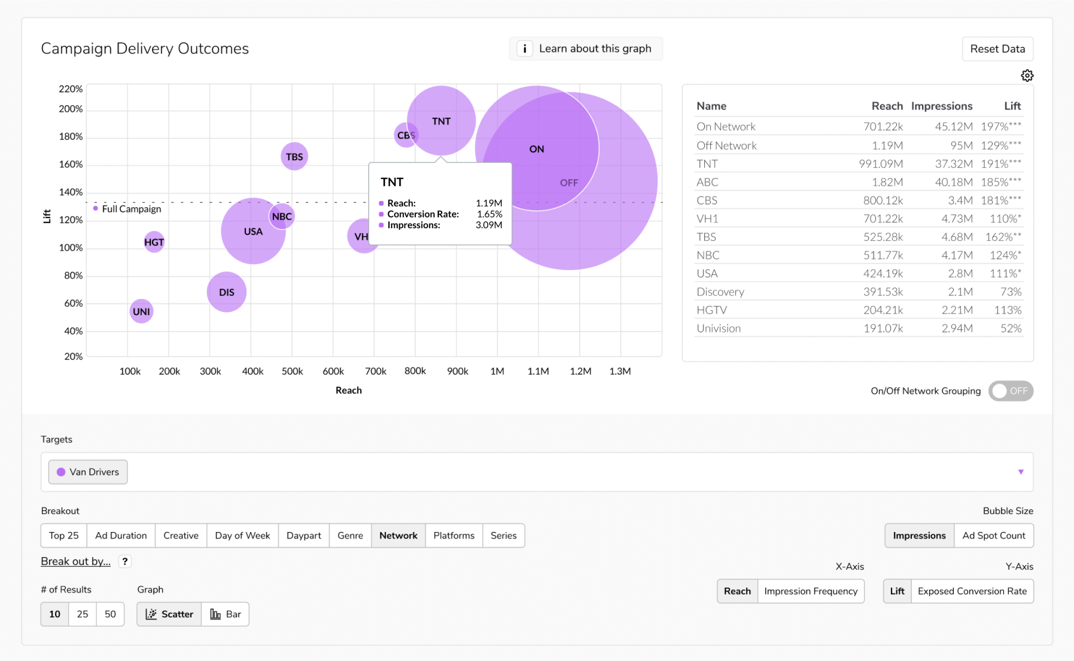This screenshot has height=661, width=1074.
Task: Select Ad Duration breakout
Action: (x=121, y=535)
